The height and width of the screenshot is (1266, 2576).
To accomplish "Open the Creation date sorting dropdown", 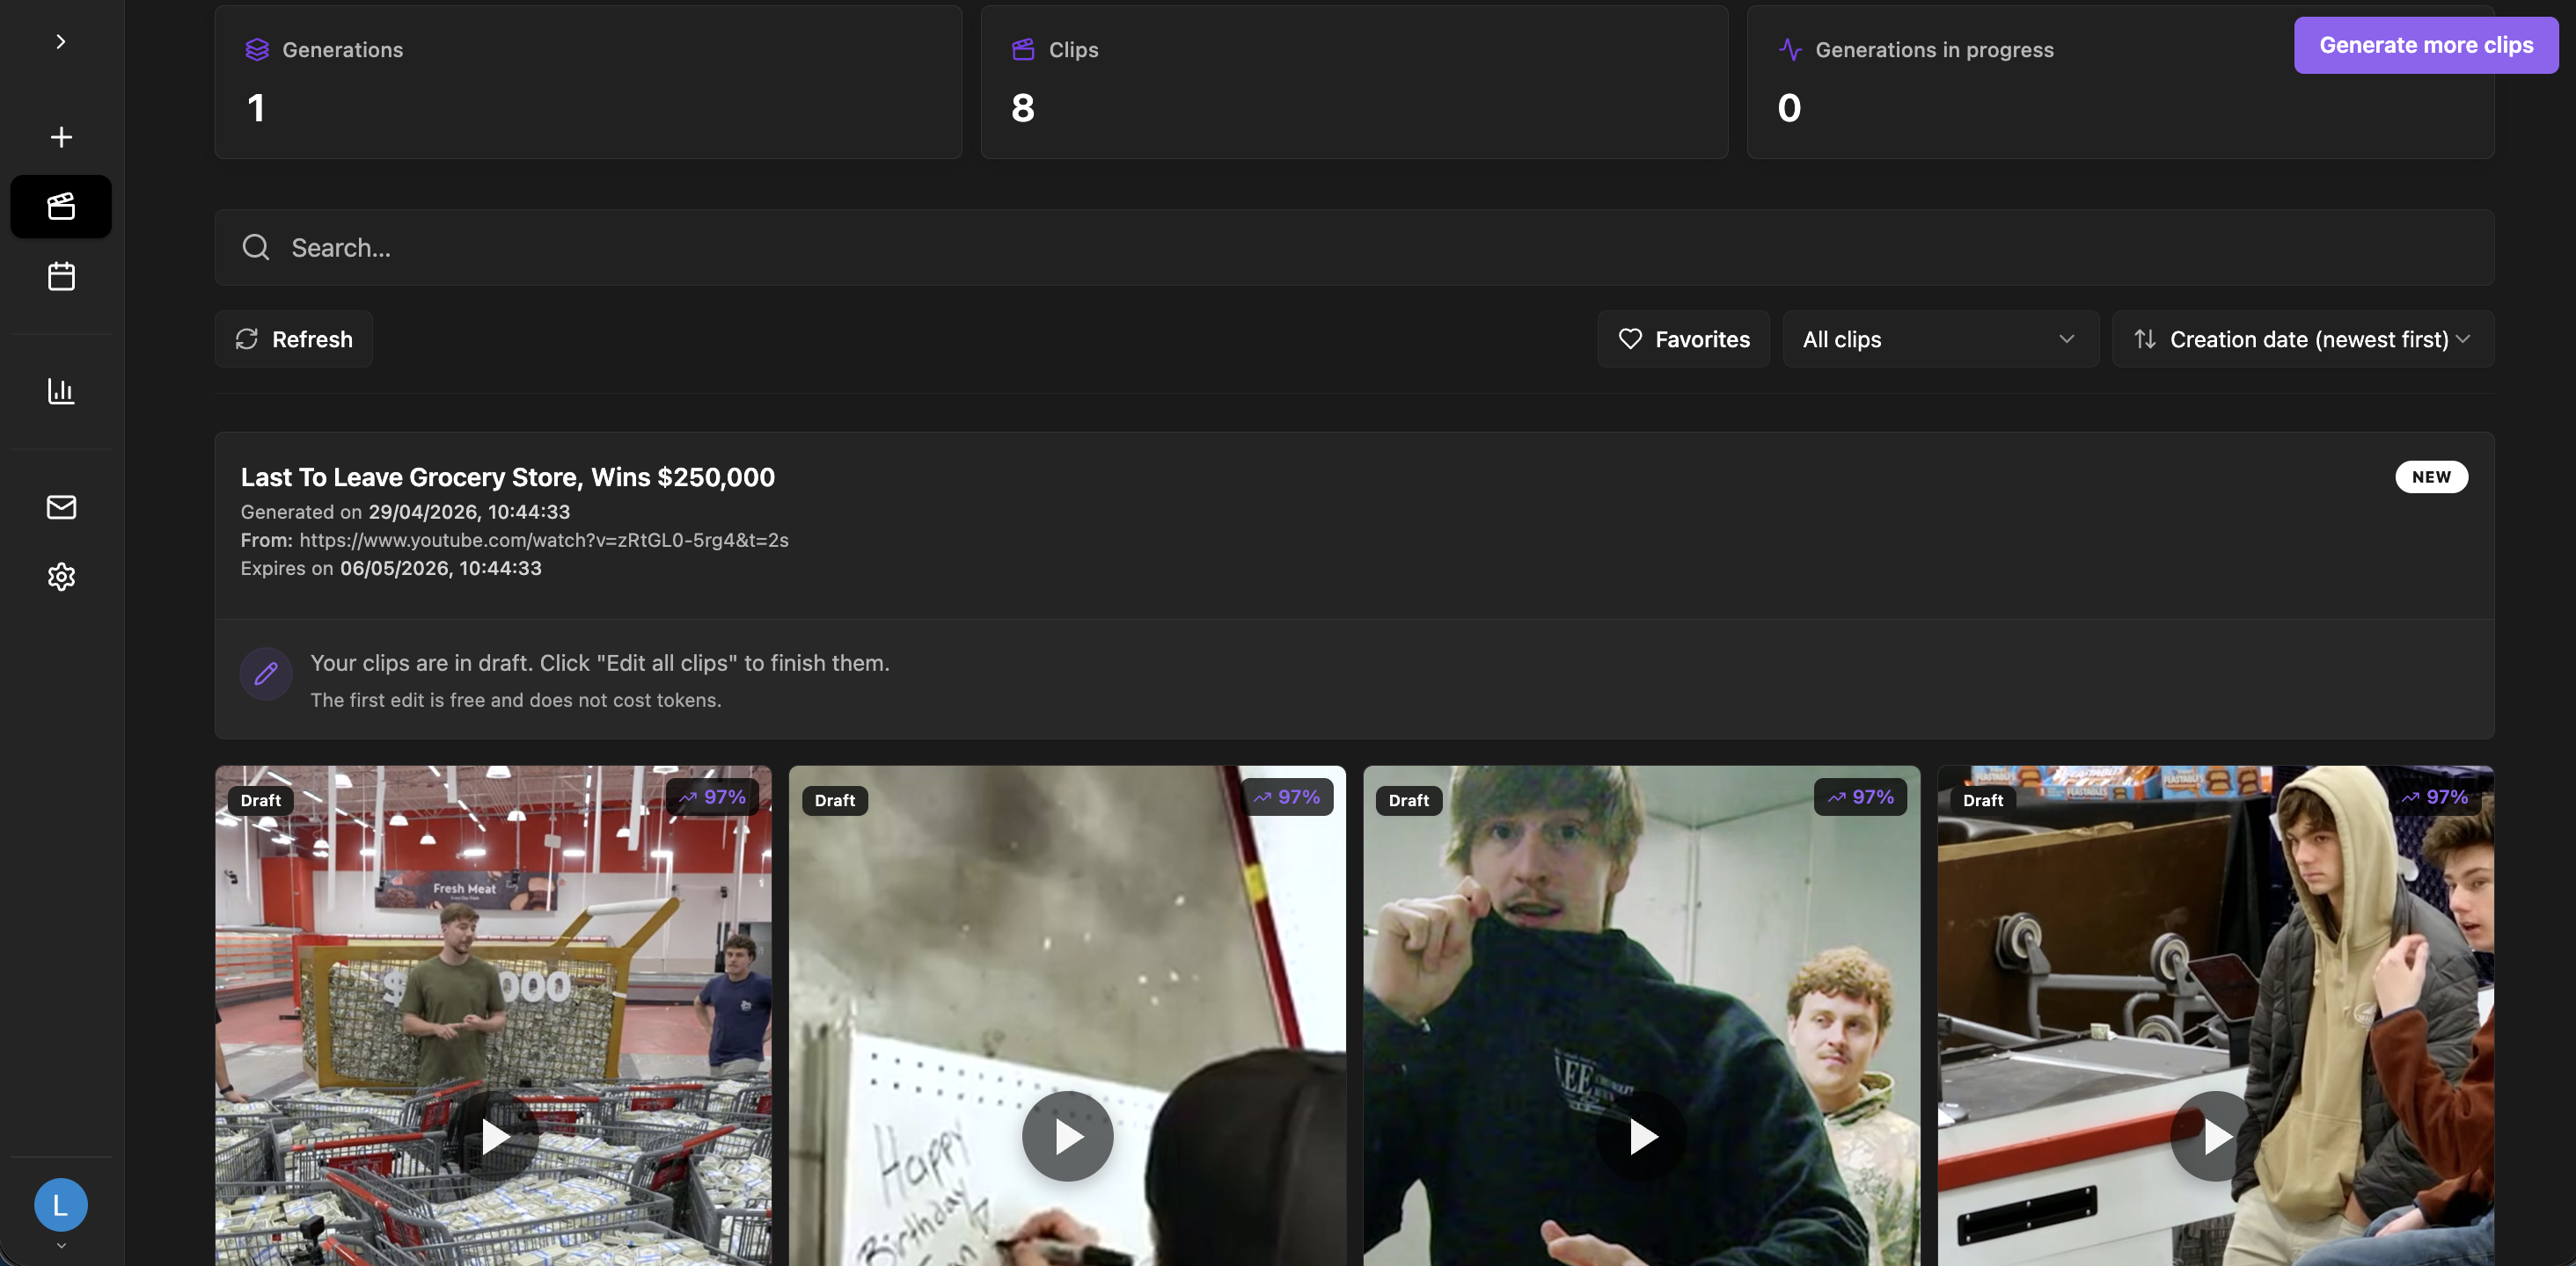I will [2301, 338].
